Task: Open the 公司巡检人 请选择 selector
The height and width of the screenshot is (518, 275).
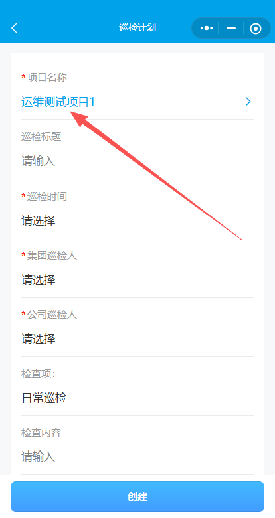Action: [x=137, y=339]
